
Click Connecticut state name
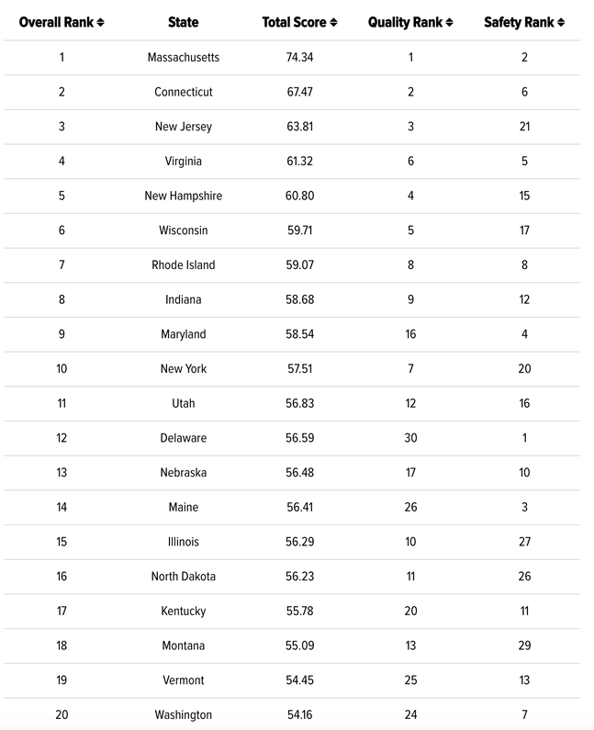pyautogui.click(x=184, y=92)
